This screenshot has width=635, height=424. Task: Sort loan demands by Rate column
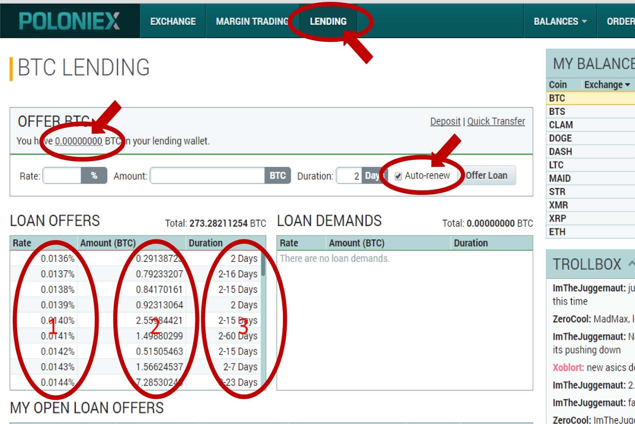pos(289,243)
